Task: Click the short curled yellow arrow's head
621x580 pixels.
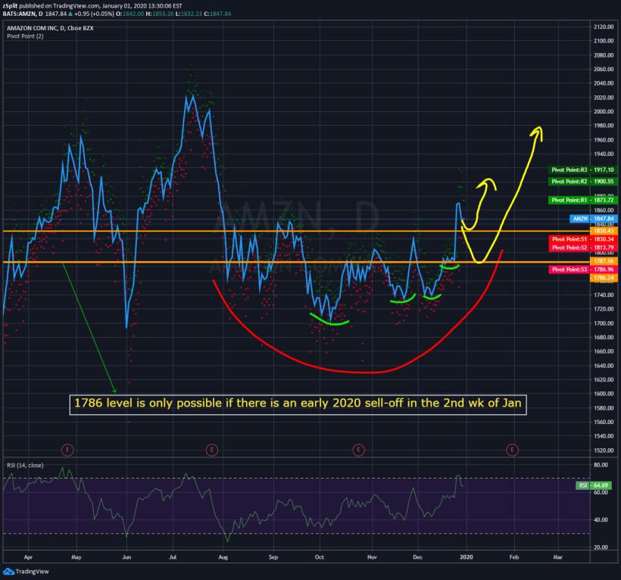Action: click(488, 182)
